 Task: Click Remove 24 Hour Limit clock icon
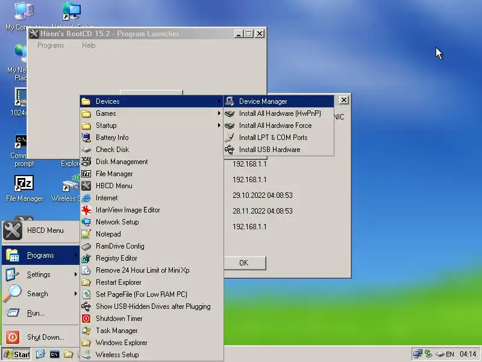pos(86,270)
